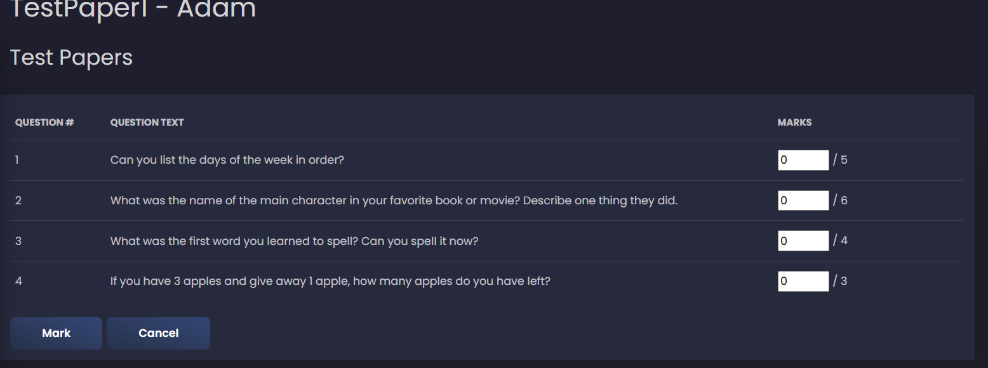Click the marks box for question 3
The image size is (988, 368).
tap(803, 241)
